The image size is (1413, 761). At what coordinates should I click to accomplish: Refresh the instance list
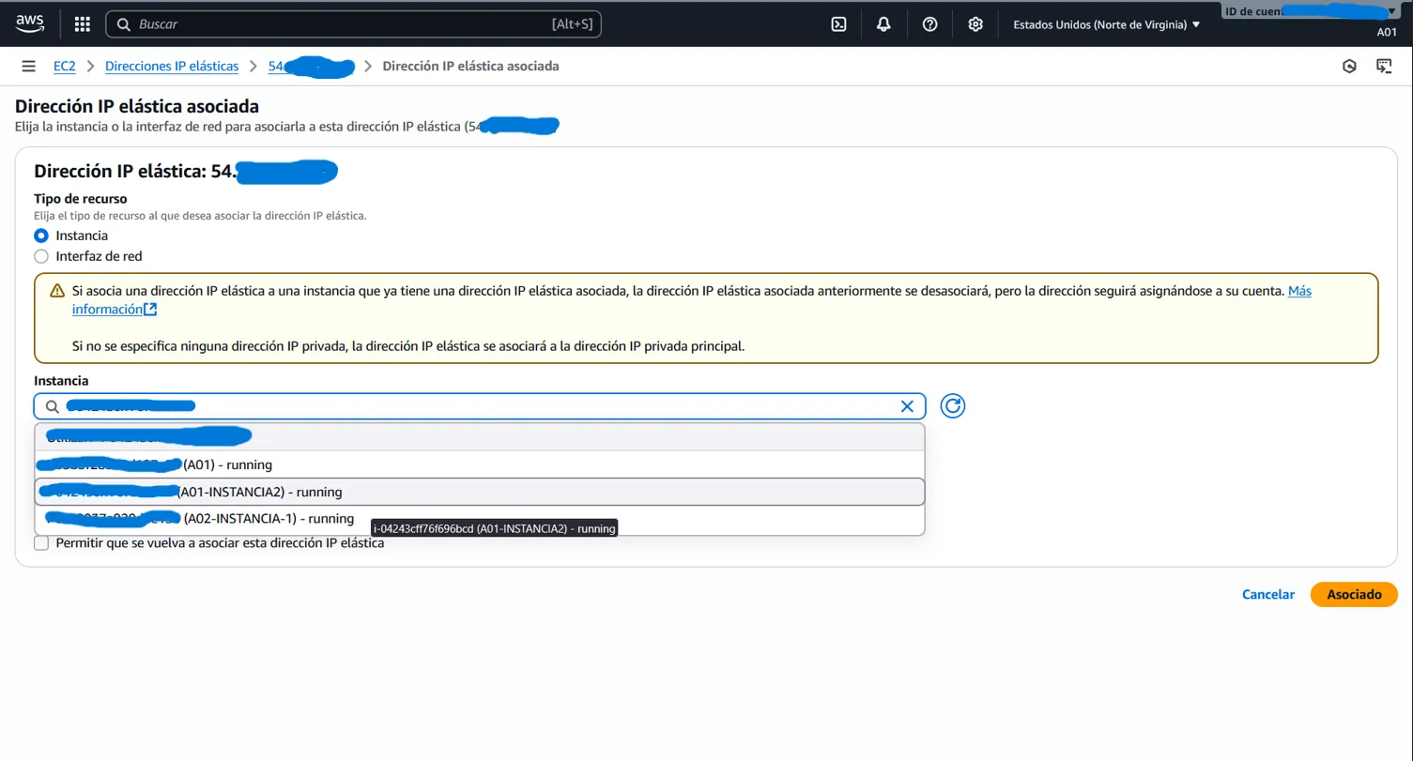[x=952, y=405]
